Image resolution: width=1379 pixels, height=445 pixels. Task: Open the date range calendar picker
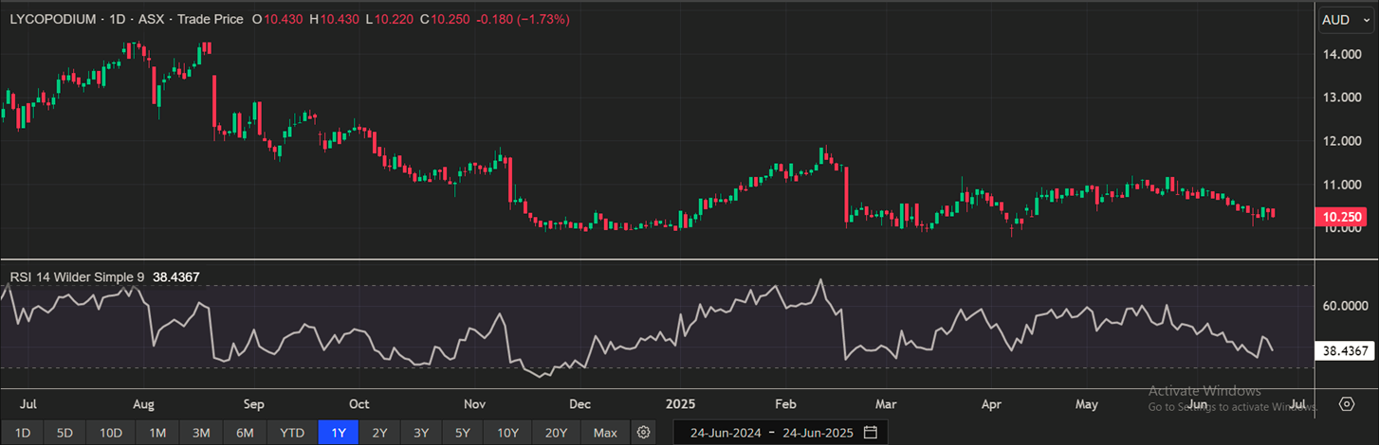(870, 433)
